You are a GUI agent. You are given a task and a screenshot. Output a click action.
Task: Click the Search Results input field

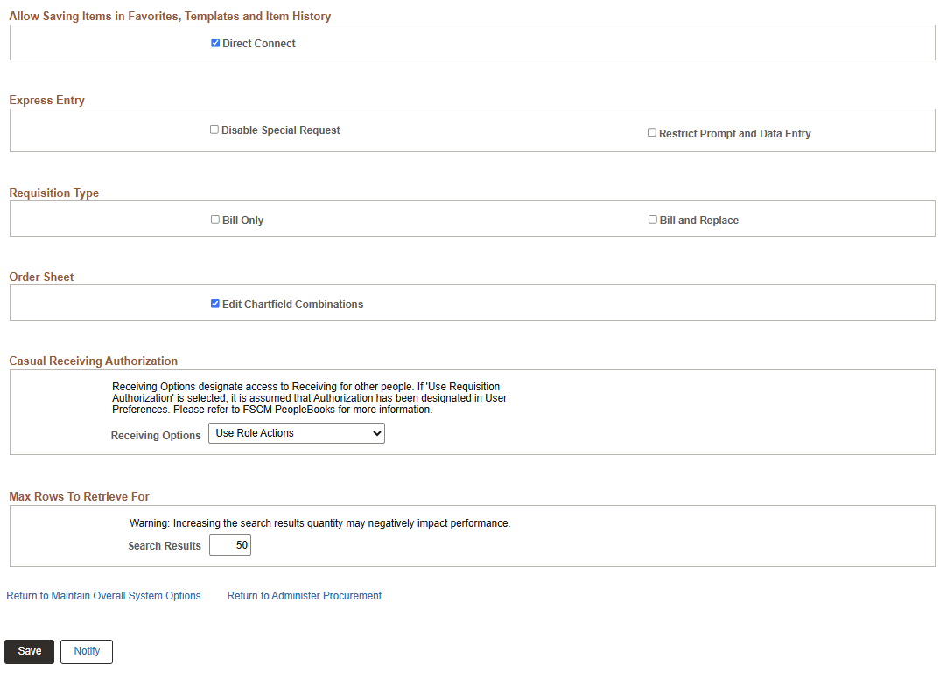click(229, 544)
